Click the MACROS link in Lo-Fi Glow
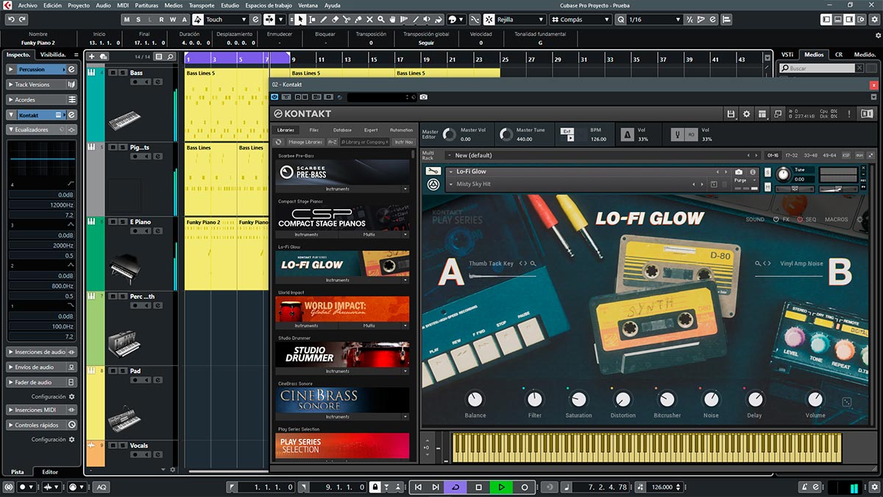The height and width of the screenshot is (497, 883). [836, 219]
